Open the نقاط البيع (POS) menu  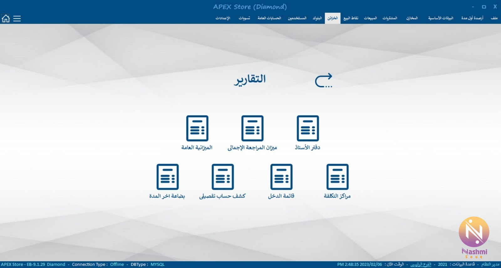pyautogui.click(x=351, y=18)
